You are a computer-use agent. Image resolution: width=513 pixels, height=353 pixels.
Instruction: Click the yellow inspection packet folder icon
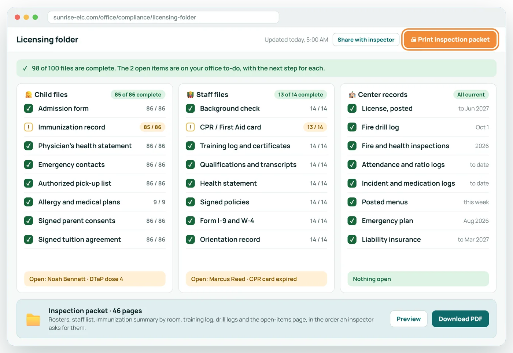33,319
